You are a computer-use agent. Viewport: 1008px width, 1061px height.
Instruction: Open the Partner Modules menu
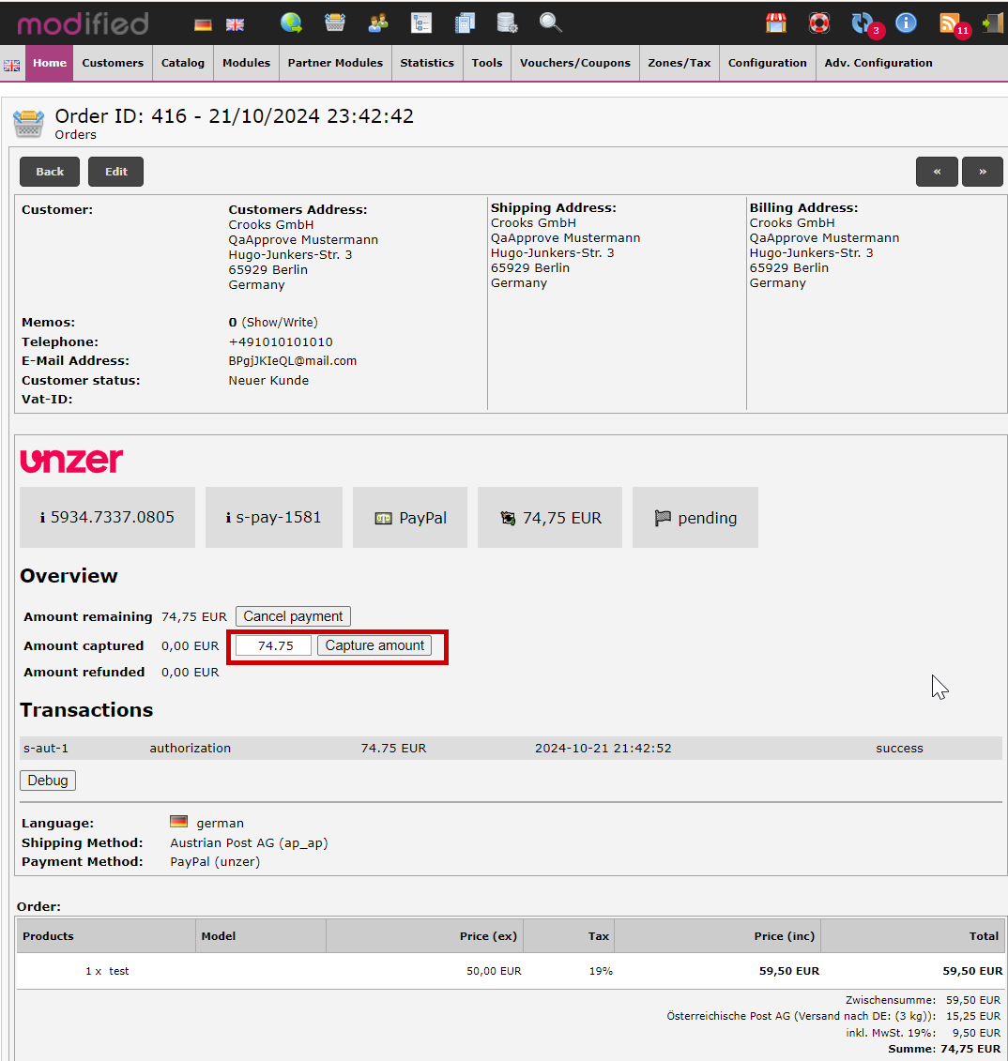335,63
